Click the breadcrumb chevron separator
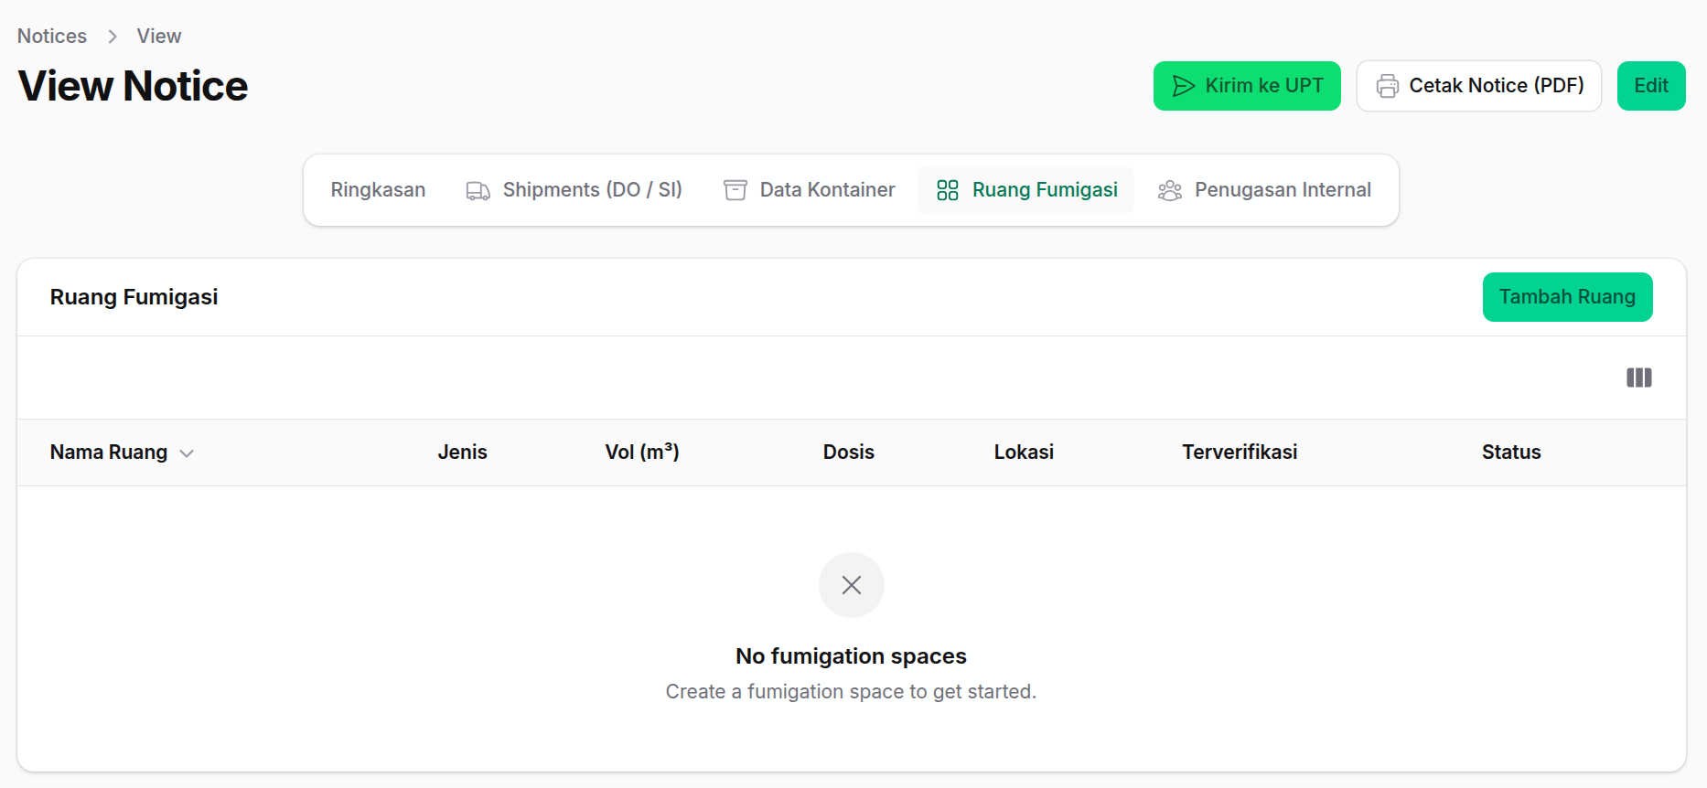Image resolution: width=1707 pixels, height=788 pixels. [113, 37]
